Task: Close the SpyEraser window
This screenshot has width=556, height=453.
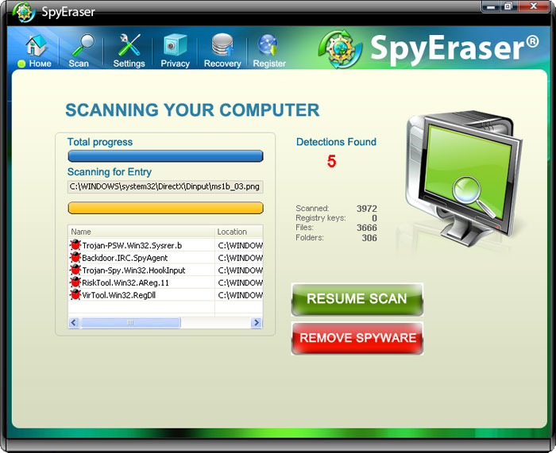Action: point(534,6)
